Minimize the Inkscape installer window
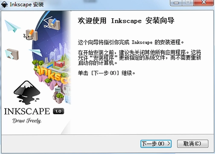The height and width of the screenshot is (154, 215). [x=176, y=3]
